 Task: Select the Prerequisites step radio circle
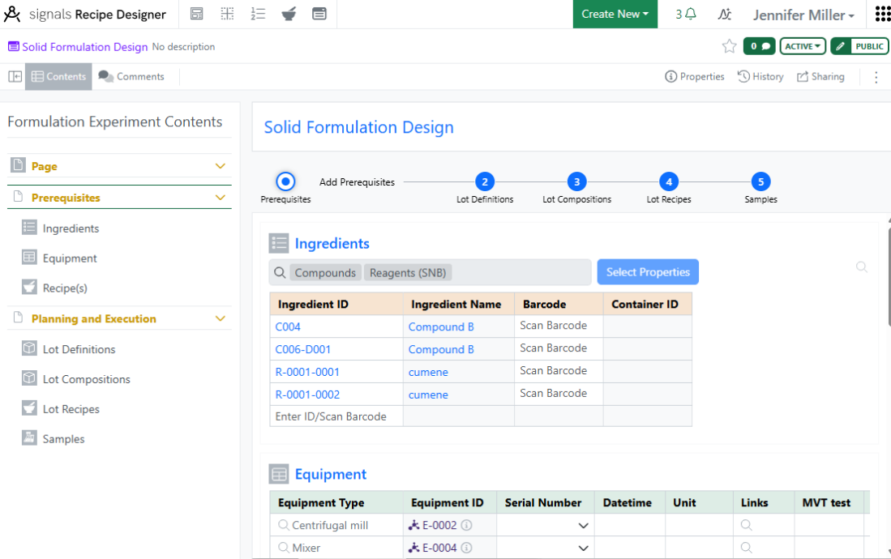285,181
